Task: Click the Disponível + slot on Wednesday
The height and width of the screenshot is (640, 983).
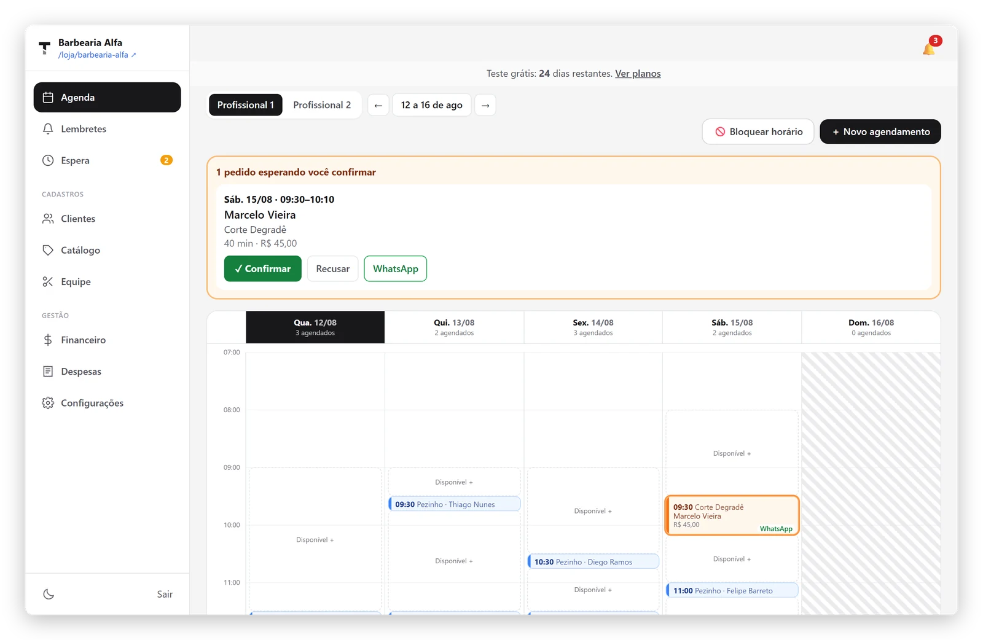Action: [x=315, y=540]
